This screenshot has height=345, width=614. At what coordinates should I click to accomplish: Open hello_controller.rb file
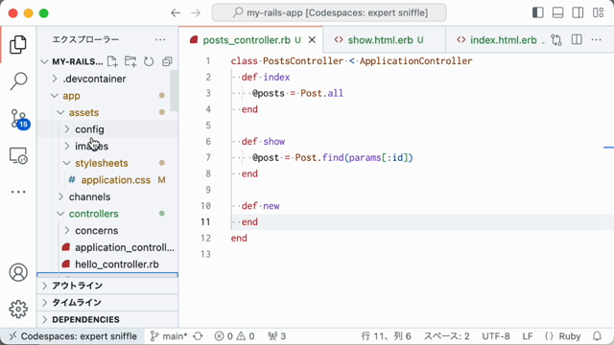(107, 264)
